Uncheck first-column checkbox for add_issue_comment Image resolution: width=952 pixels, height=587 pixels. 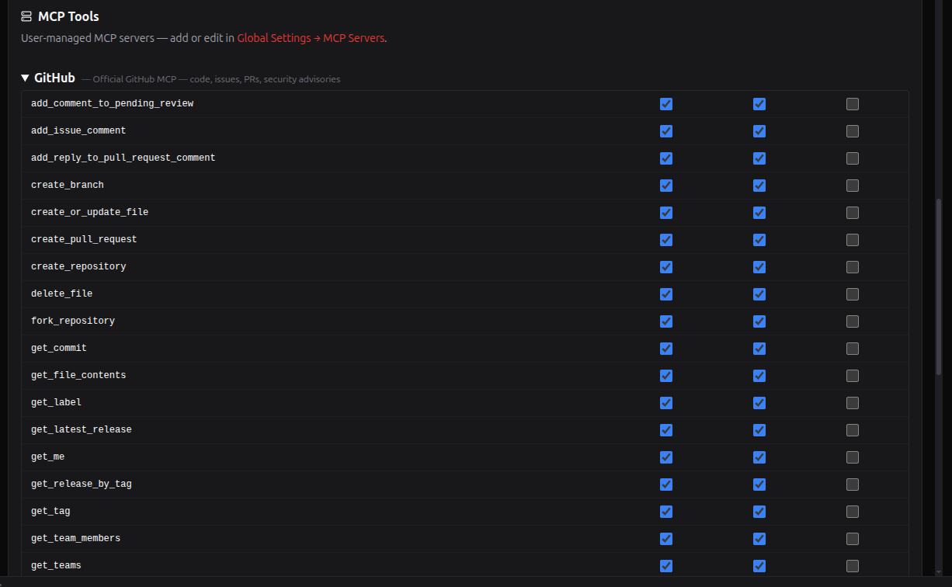[x=666, y=131]
